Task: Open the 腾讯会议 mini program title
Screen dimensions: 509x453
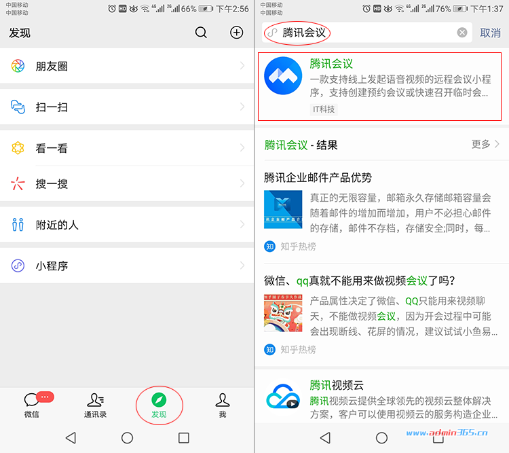Action: [x=331, y=63]
